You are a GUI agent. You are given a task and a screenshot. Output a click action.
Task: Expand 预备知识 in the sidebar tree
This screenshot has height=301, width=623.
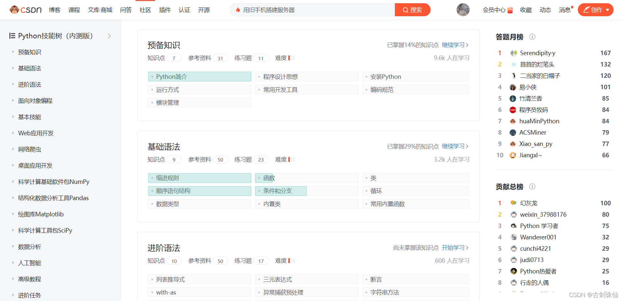pos(13,52)
